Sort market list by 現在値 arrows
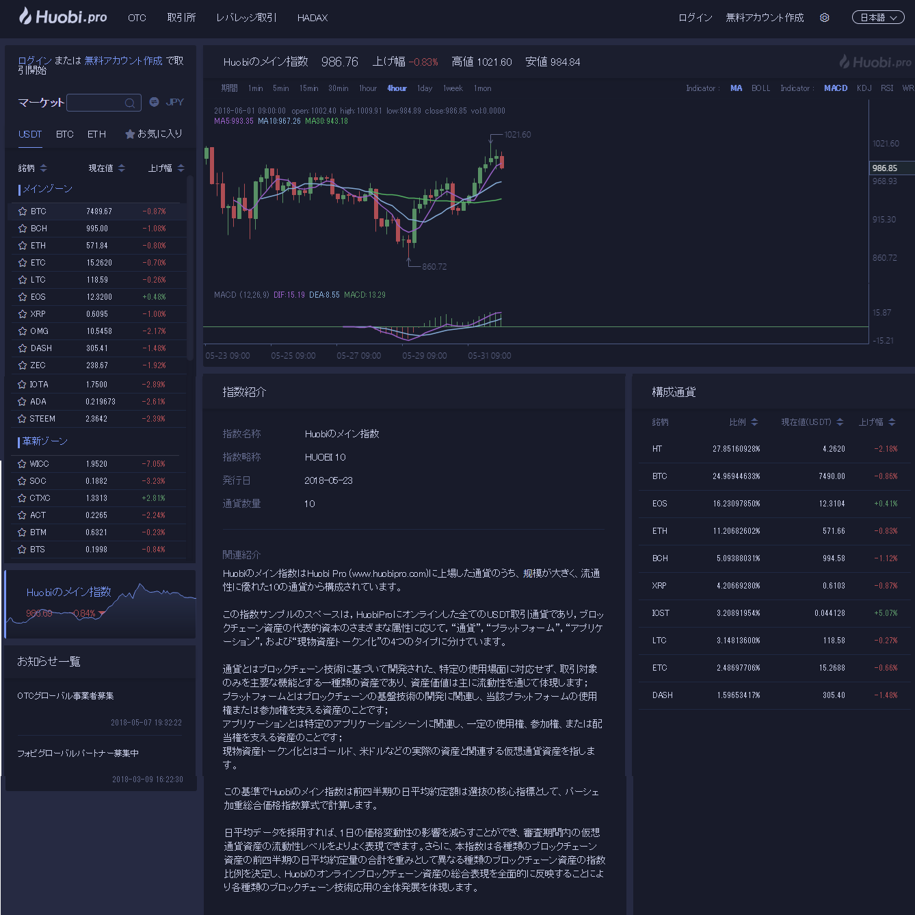This screenshot has height=915, width=915. (122, 168)
